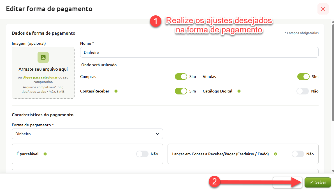Click the 'Onde será utilizado' heading

click(x=99, y=65)
